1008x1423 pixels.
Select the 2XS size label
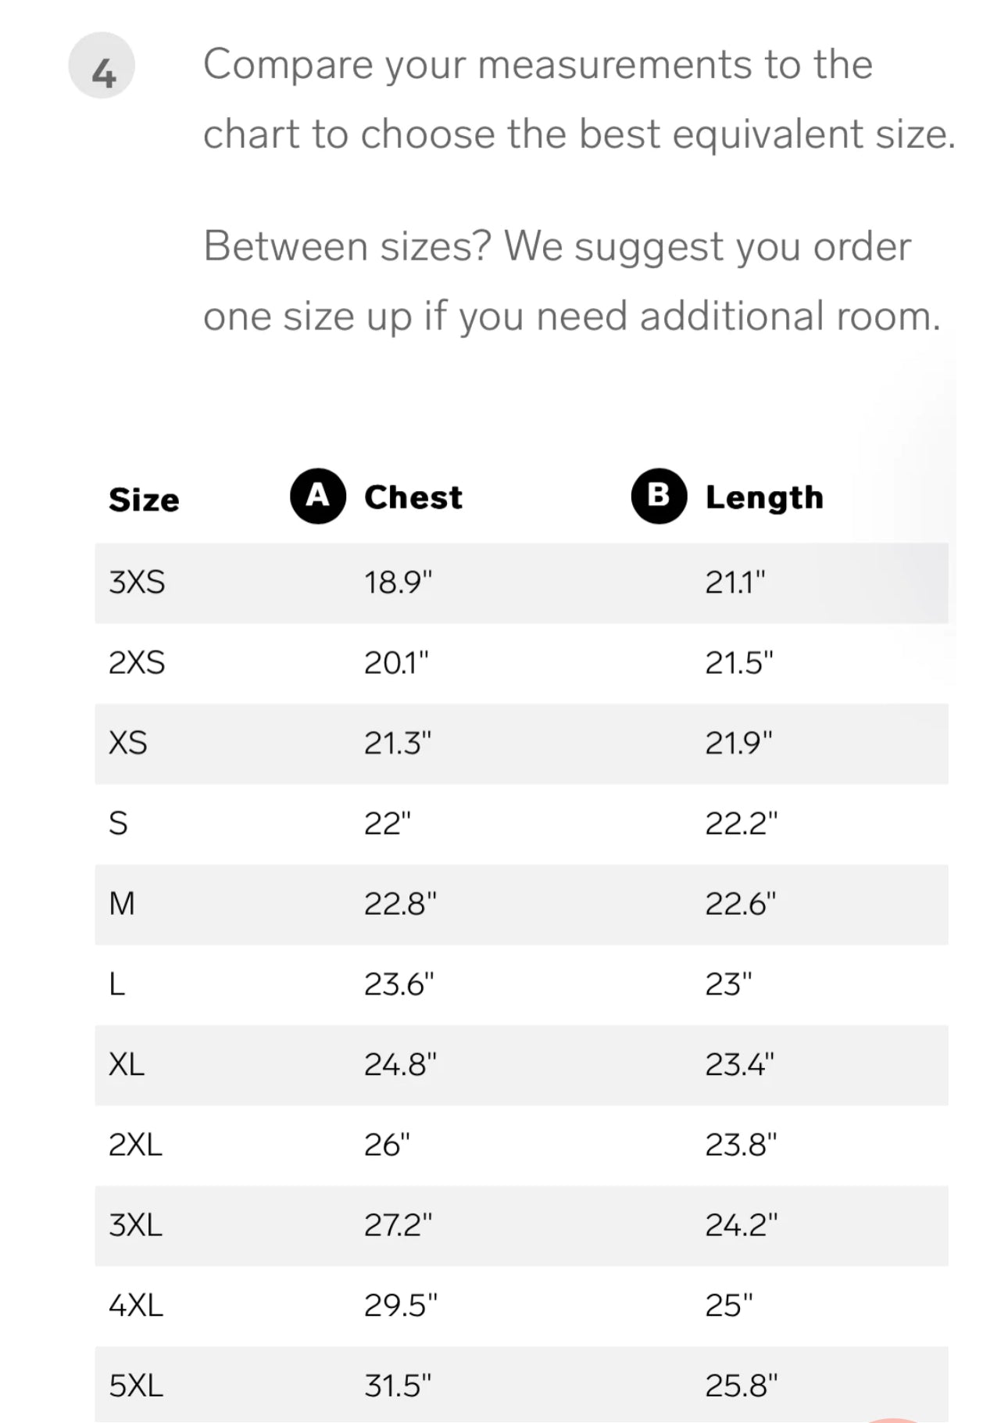tap(137, 663)
